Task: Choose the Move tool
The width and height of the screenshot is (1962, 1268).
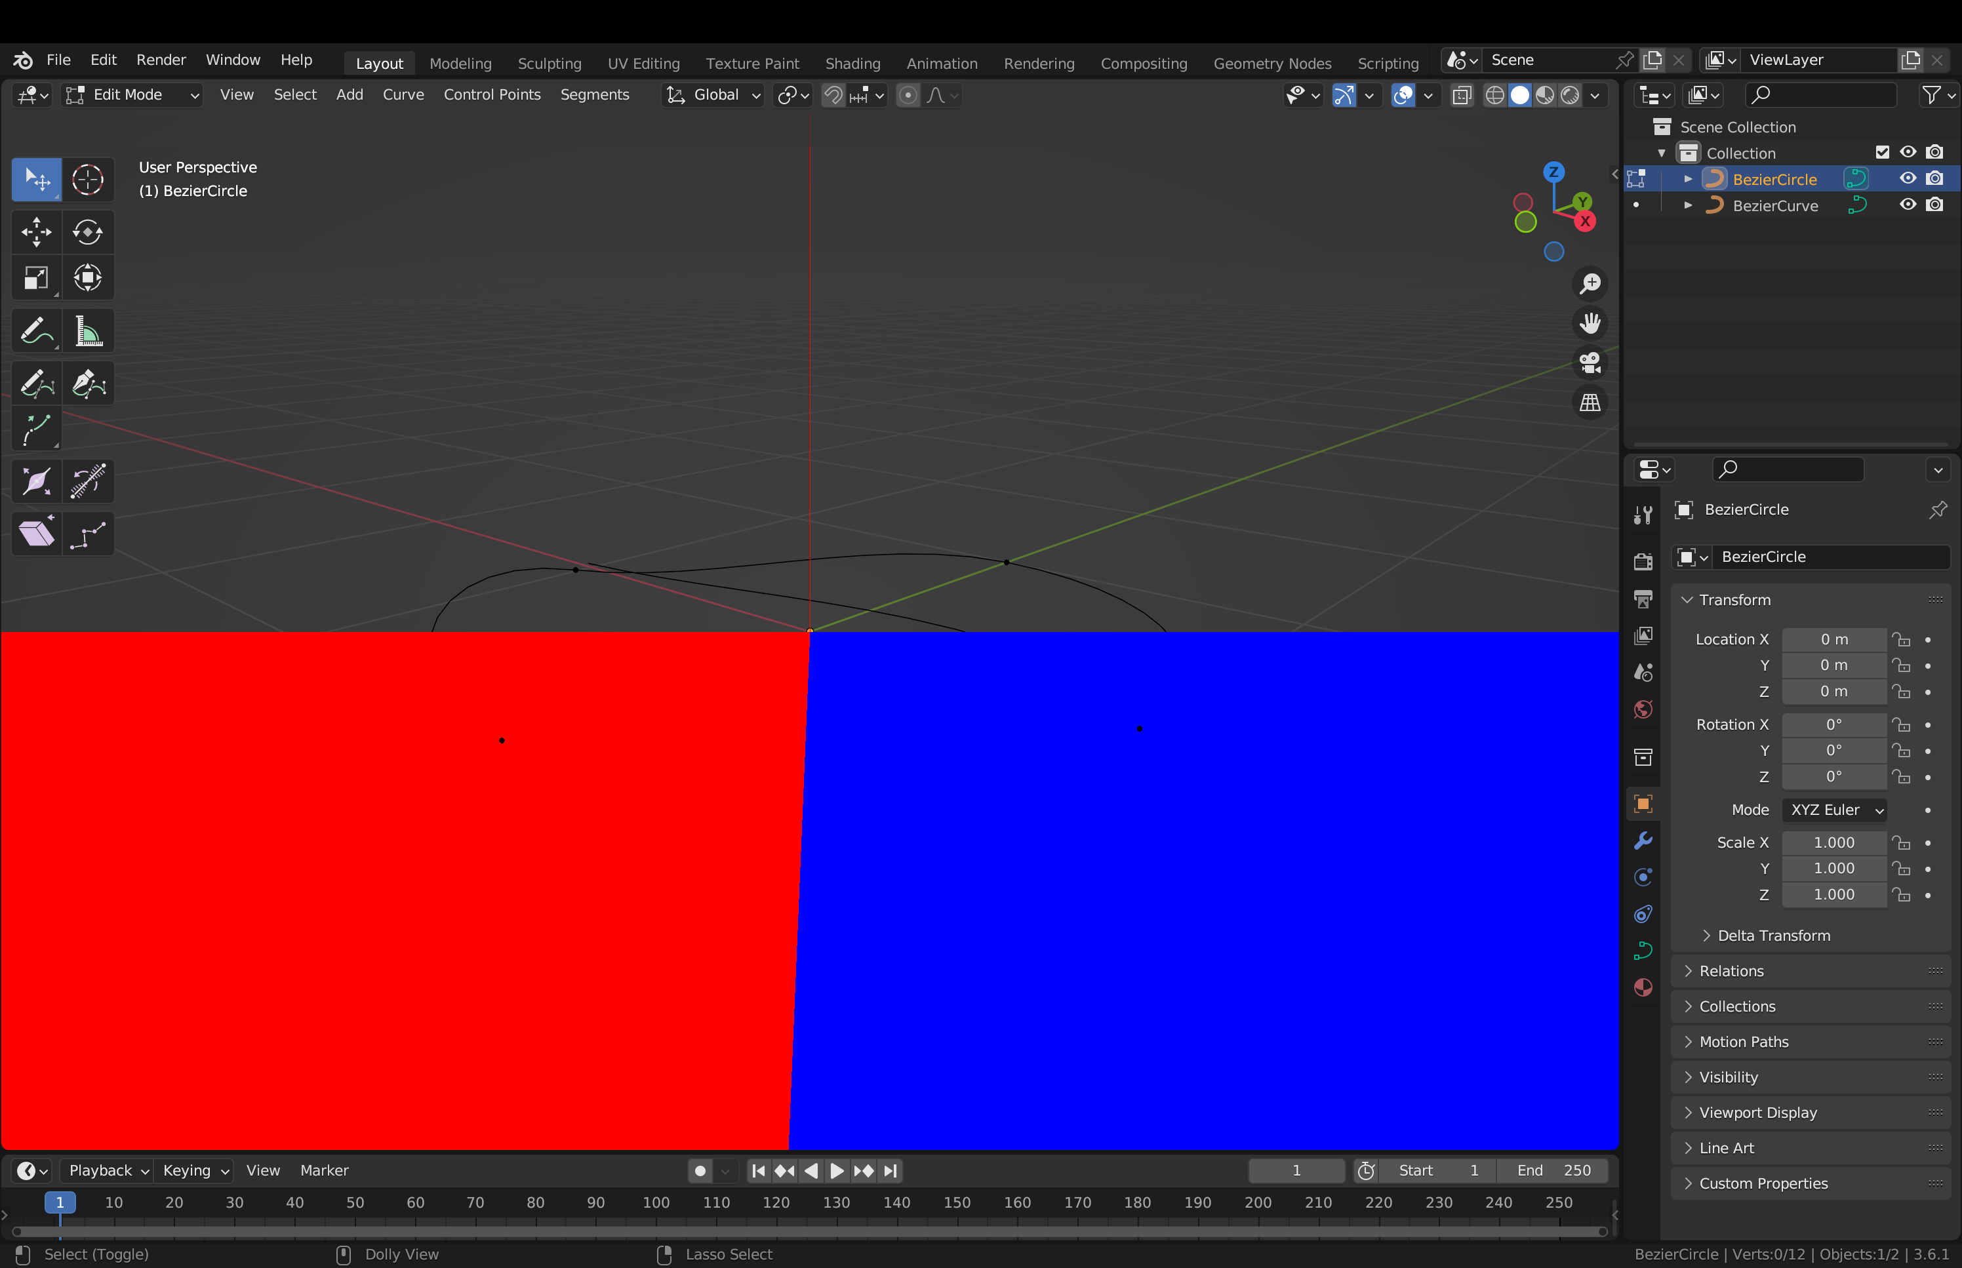Action: click(36, 232)
